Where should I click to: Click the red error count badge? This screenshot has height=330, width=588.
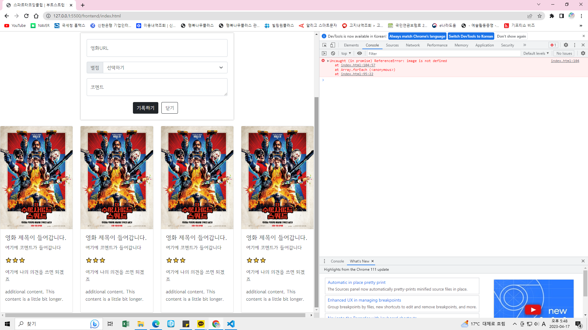pos(553,45)
